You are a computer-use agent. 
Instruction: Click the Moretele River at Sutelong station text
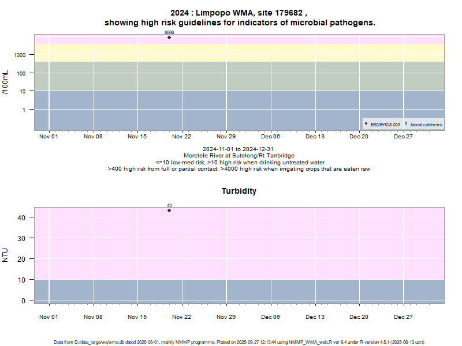point(239,156)
